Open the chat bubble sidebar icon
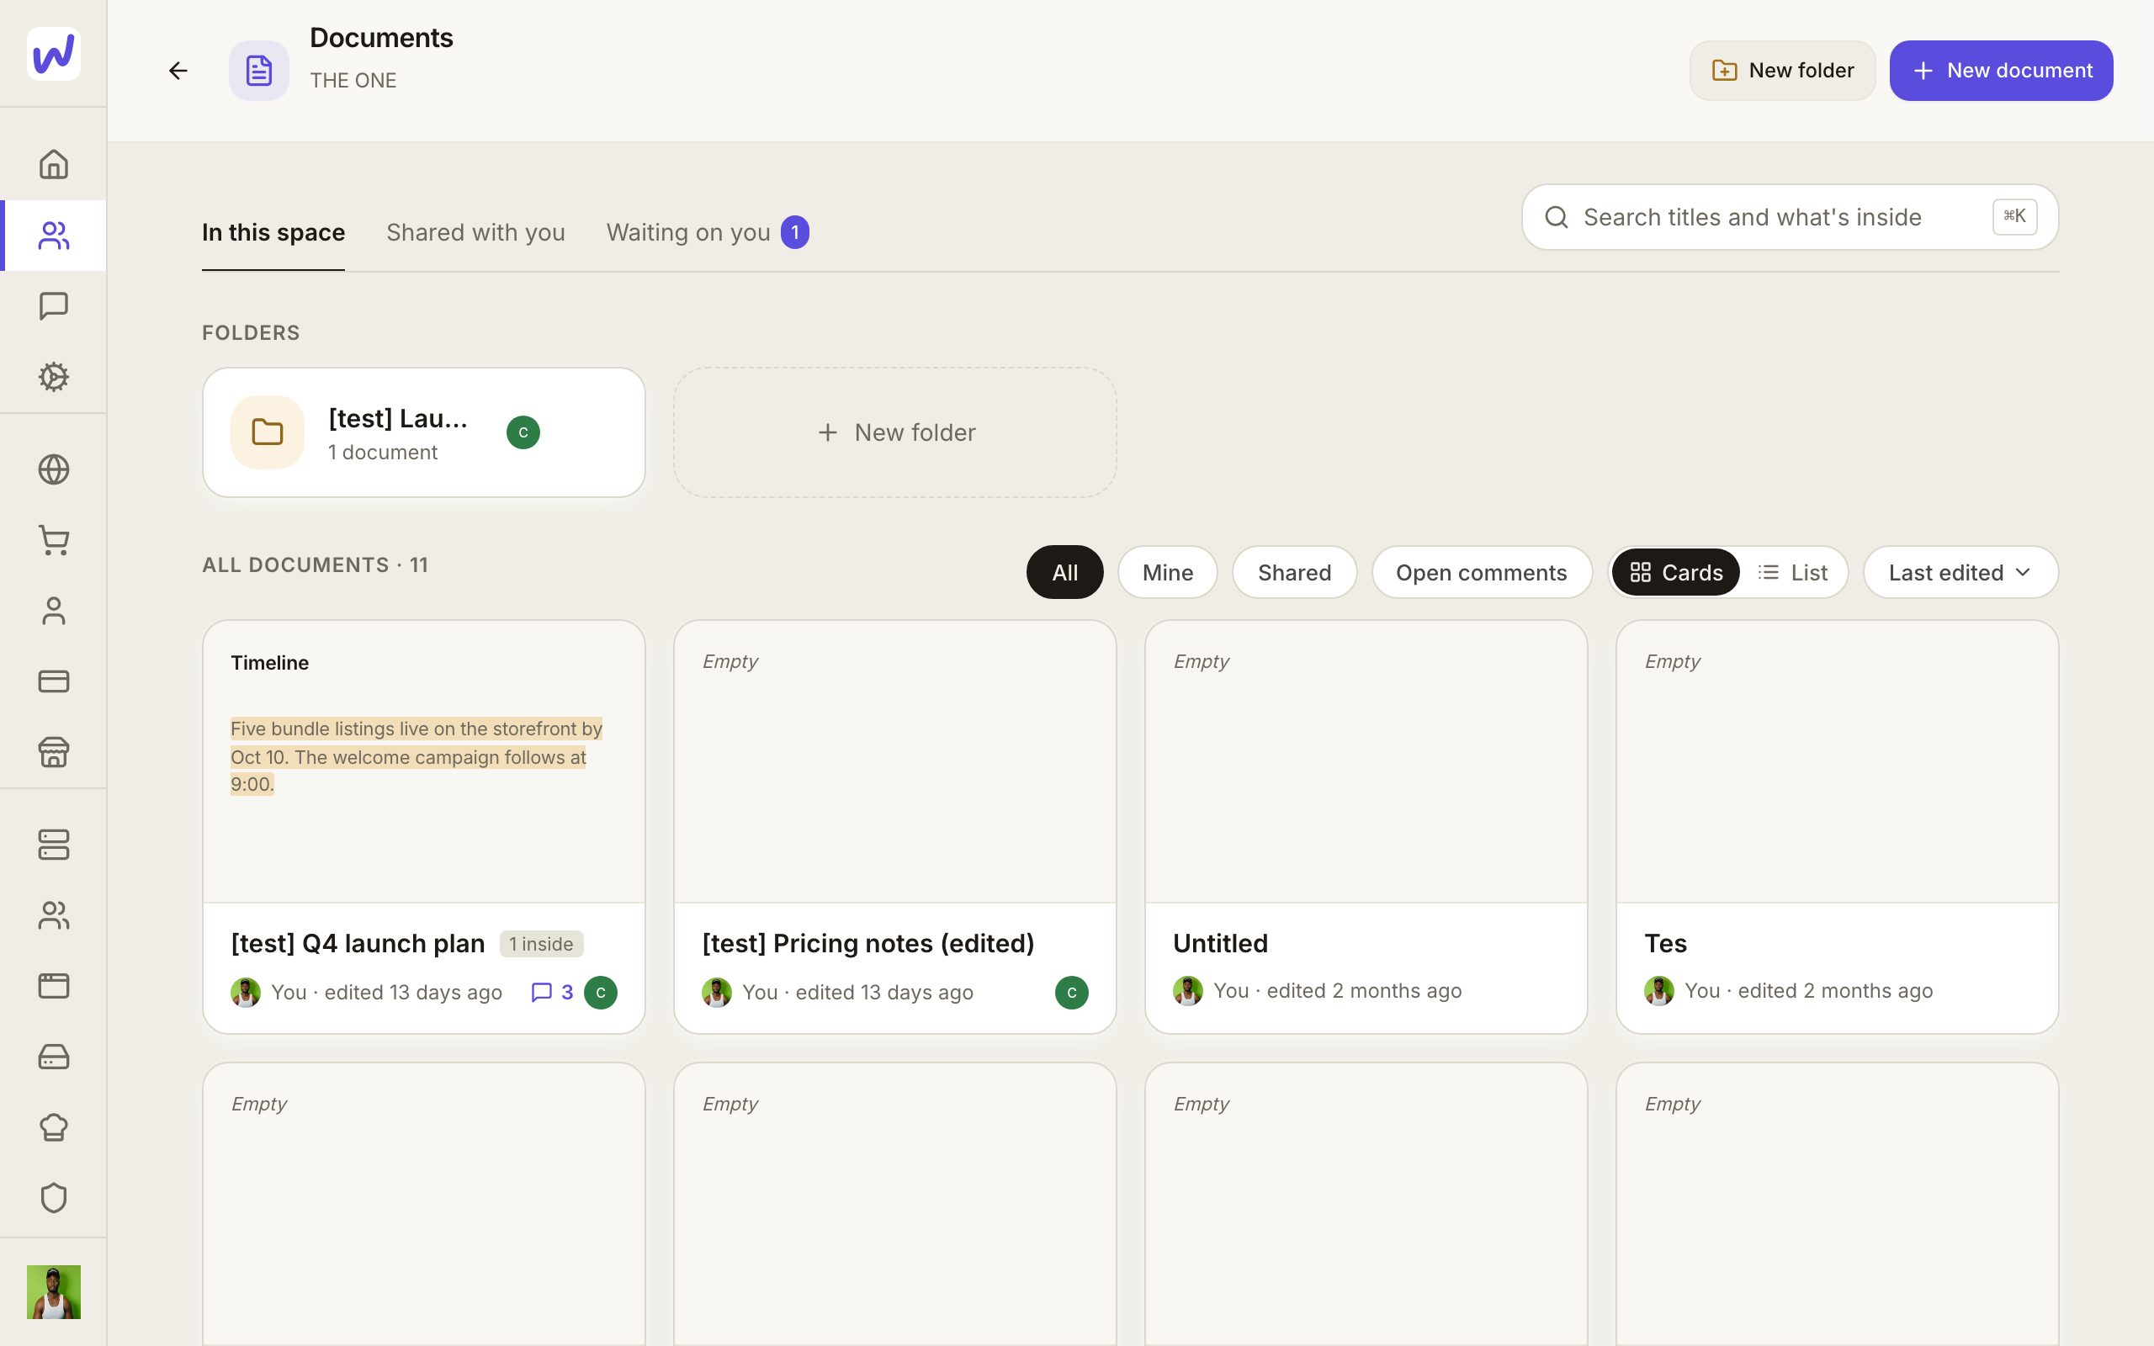The height and width of the screenshot is (1346, 2154). 53,306
